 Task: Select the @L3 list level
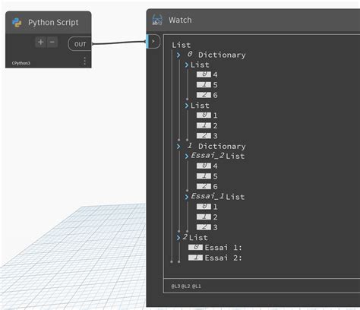click(175, 286)
